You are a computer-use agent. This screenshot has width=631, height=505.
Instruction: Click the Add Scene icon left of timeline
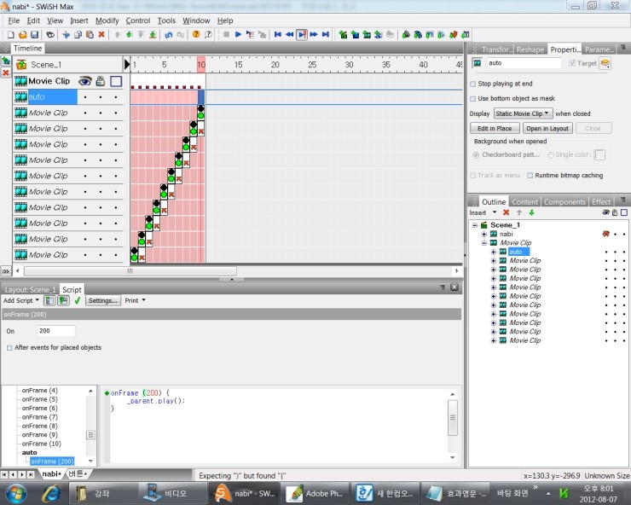[x=6, y=61]
